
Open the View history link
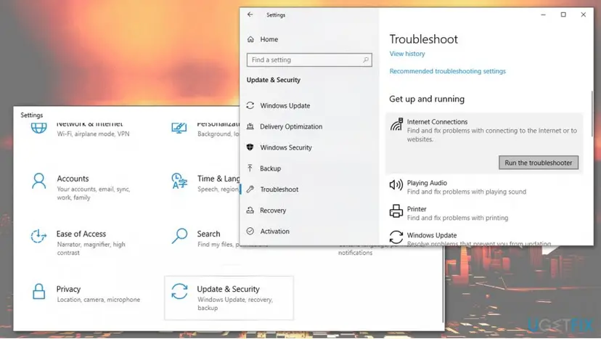tap(407, 54)
